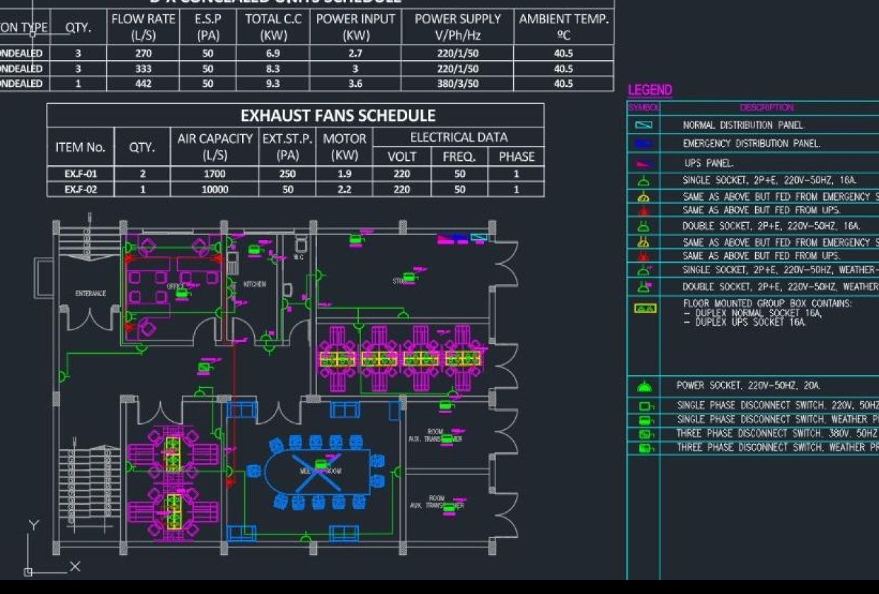Screen dimensions: 879x594
Task: Pick the UPS Panel legend symbol
Action: (643, 163)
